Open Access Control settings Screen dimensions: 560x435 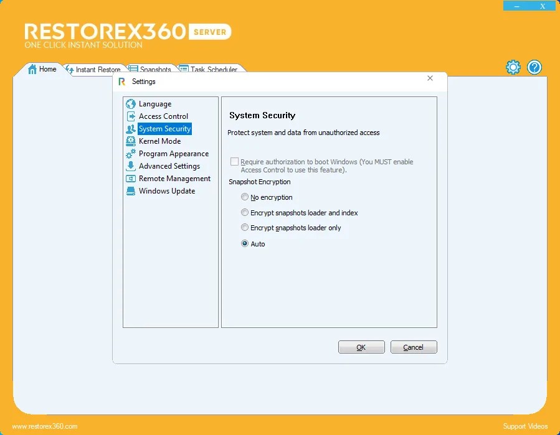(163, 116)
